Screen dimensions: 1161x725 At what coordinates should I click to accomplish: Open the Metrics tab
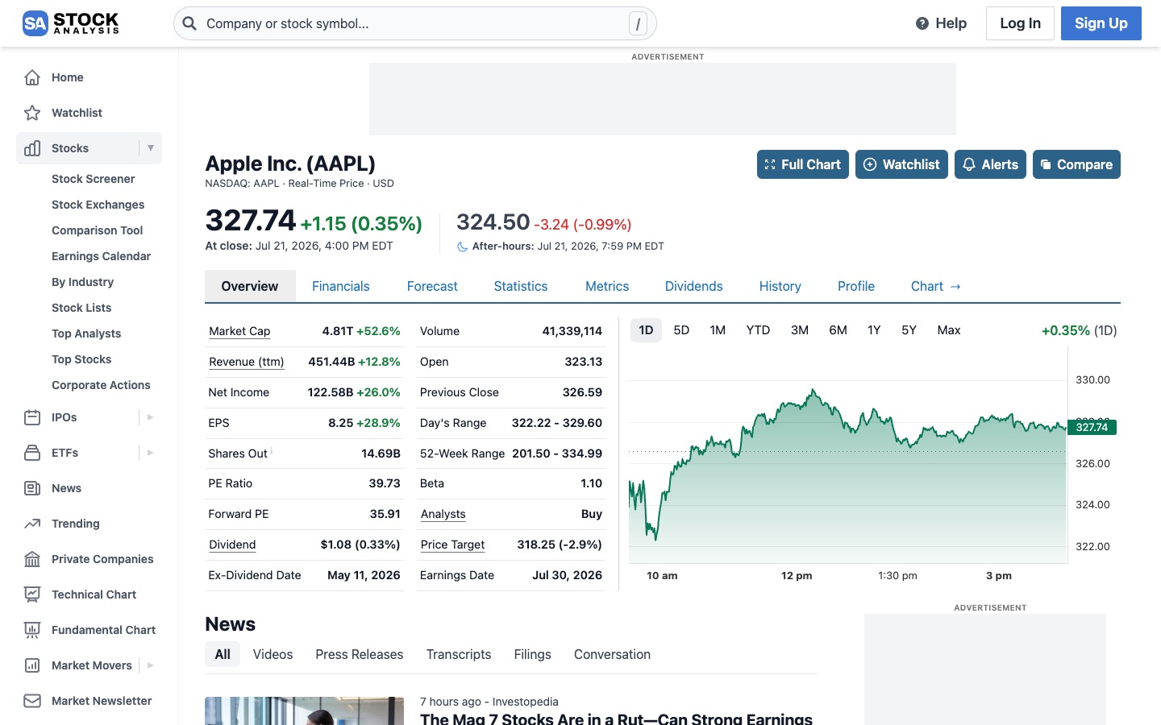click(607, 286)
